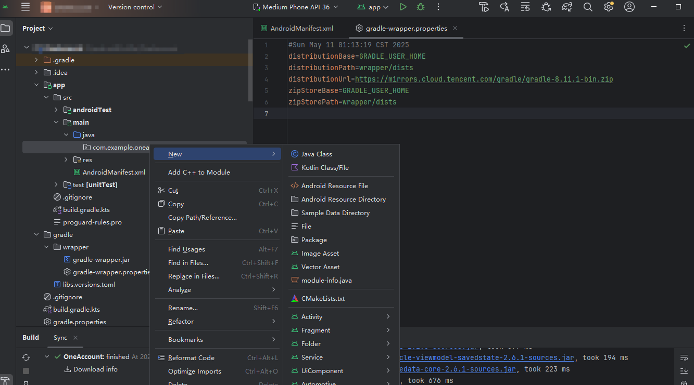Open the app run configuration dropdown
694x385 pixels.
372,8
